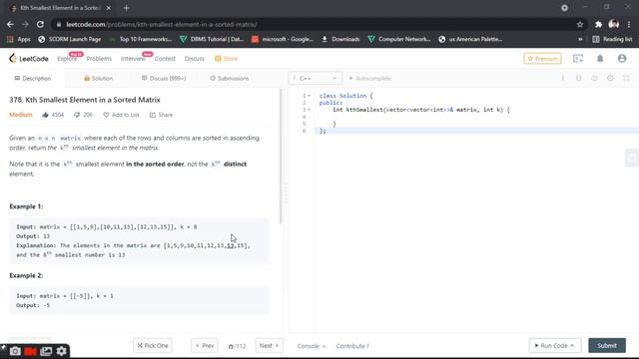The width and height of the screenshot is (639, 359).
Task: Open the problem list 0/112 indicator
Action: coord(238,346)
